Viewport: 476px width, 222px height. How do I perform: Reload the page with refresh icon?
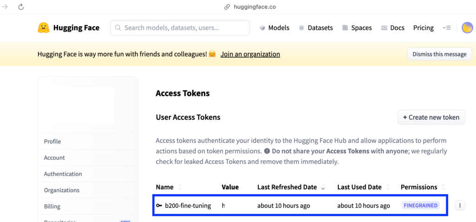click(x=21, y=7)
